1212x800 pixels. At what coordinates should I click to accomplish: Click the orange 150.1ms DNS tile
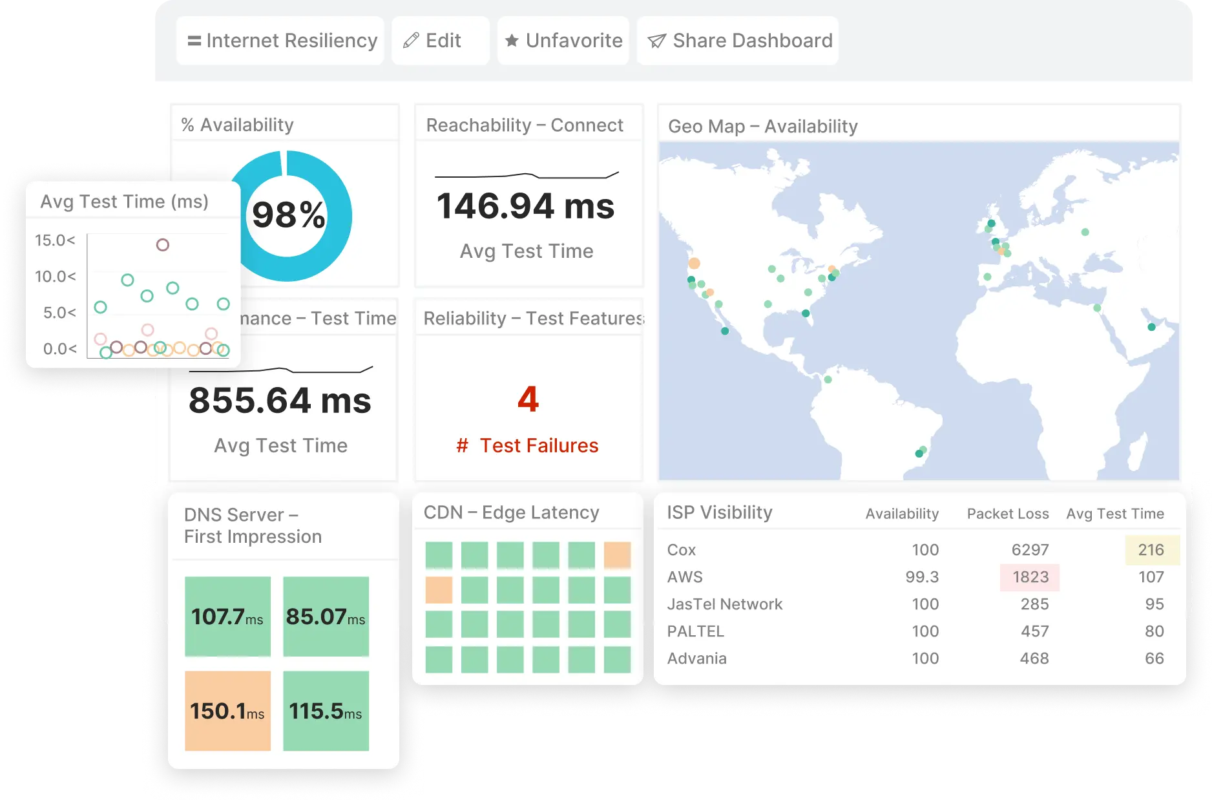[227, 711]
